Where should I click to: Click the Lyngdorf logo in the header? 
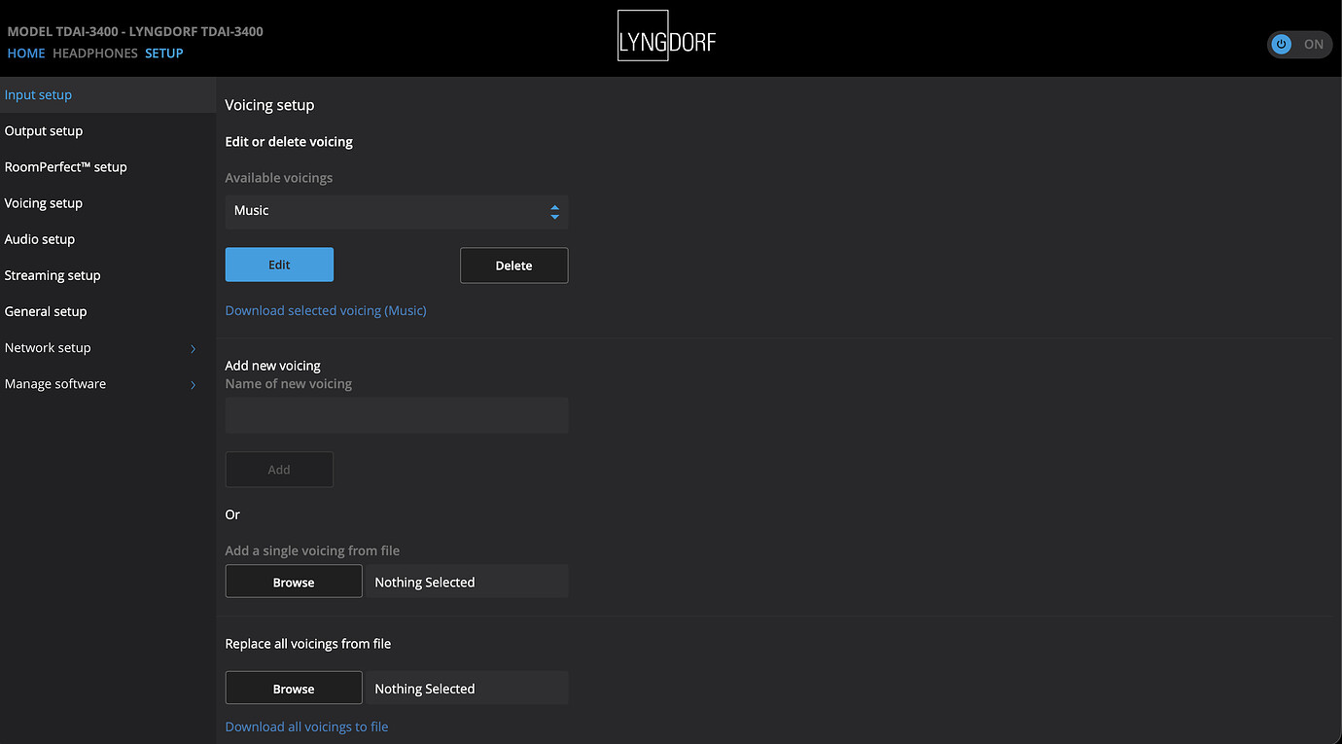[667, 36]
